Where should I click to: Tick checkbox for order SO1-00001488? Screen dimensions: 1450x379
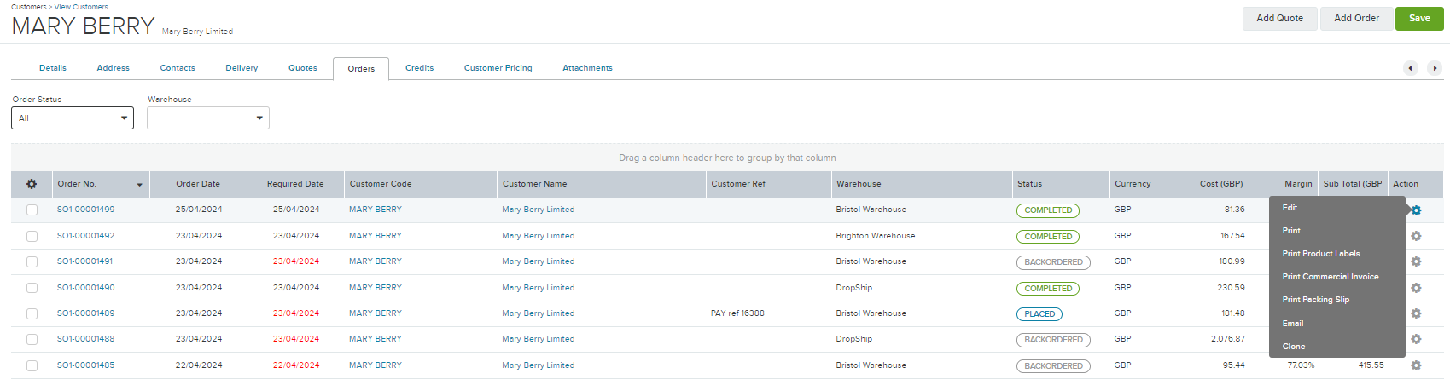click(x=32, y=339)
